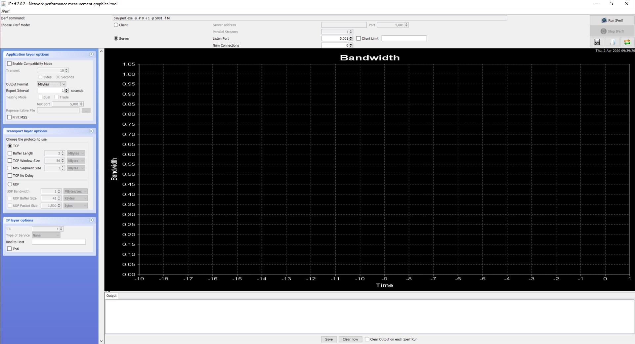Click the left panel scroll down arrow
Image resolution: width=635 pixels, height=344 pixels.
click(101, 341)
